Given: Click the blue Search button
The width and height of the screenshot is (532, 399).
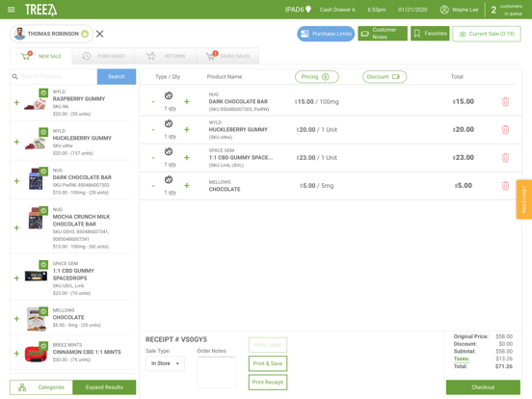Looking at the screenshot, I should coord(117,76).
